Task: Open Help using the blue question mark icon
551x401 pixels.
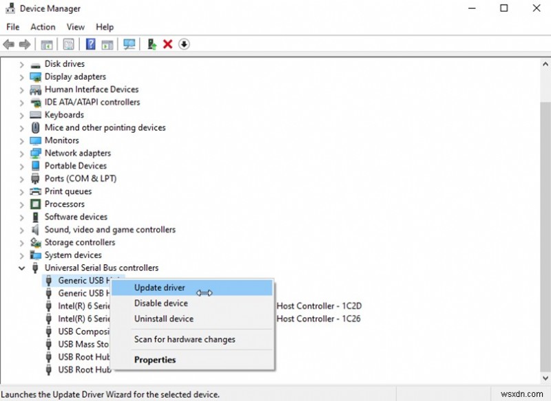Action: 90,44
